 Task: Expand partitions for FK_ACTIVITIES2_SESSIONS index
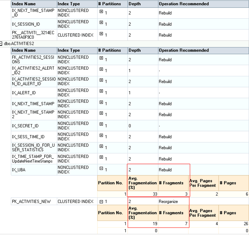tap(101, 58)
